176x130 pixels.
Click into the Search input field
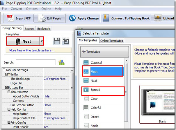point(36,62)
